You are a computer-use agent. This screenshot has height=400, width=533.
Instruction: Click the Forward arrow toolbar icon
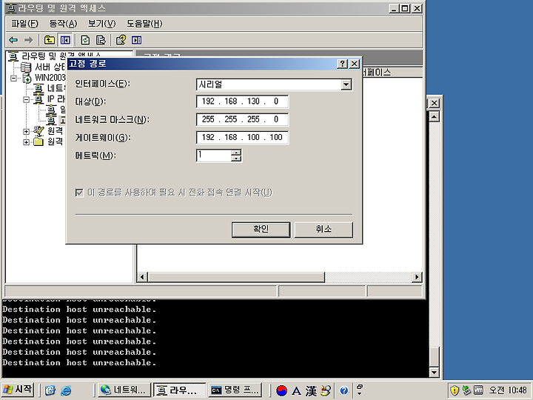(x=28, y=40)
